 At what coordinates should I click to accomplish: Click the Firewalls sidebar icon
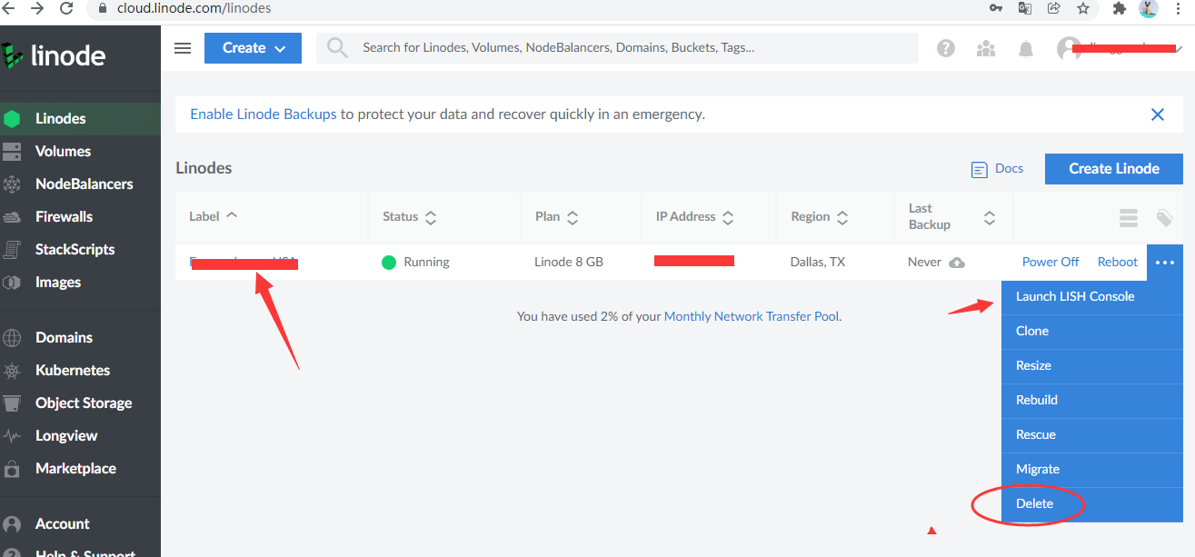point(12,217)
